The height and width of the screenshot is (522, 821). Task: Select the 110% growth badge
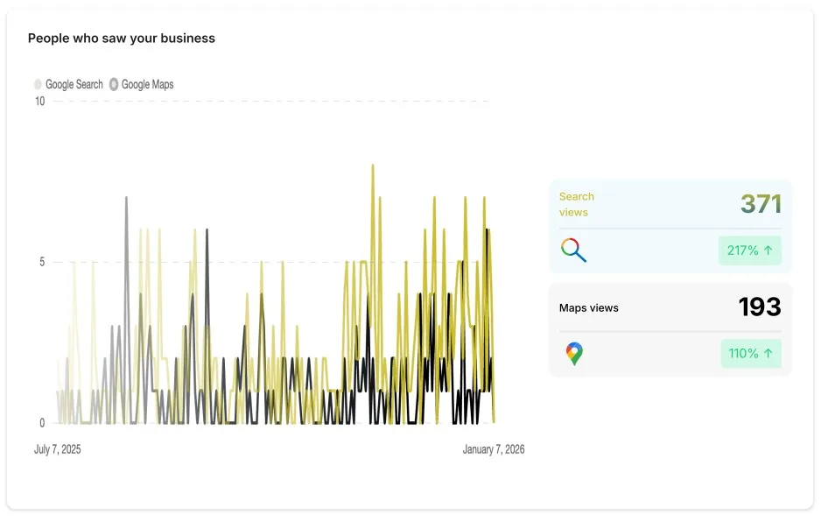[749, 354]
